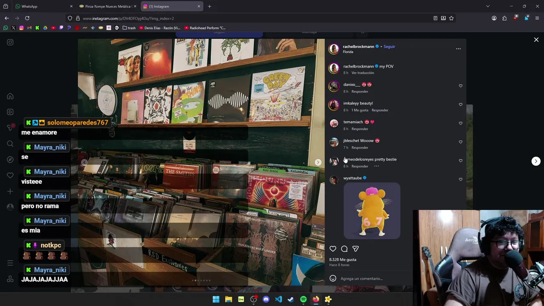Screen dimensions: 544x306
Task: Like the Instagram post with heart icon
Action: pos(333,249)
